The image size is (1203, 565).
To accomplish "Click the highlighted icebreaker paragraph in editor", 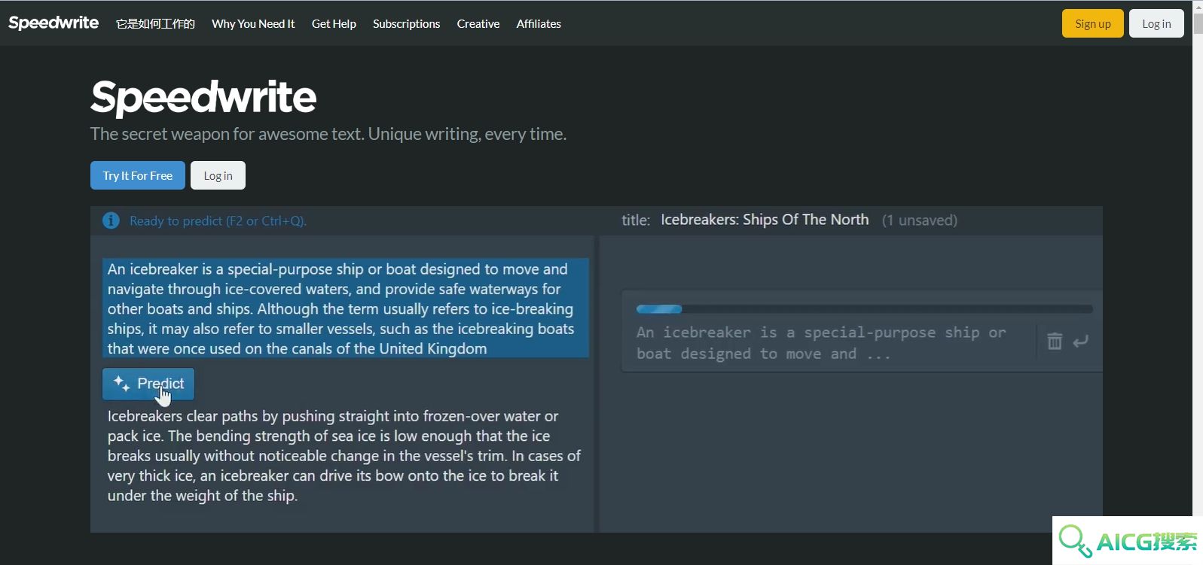I will (x=346, y=308).
